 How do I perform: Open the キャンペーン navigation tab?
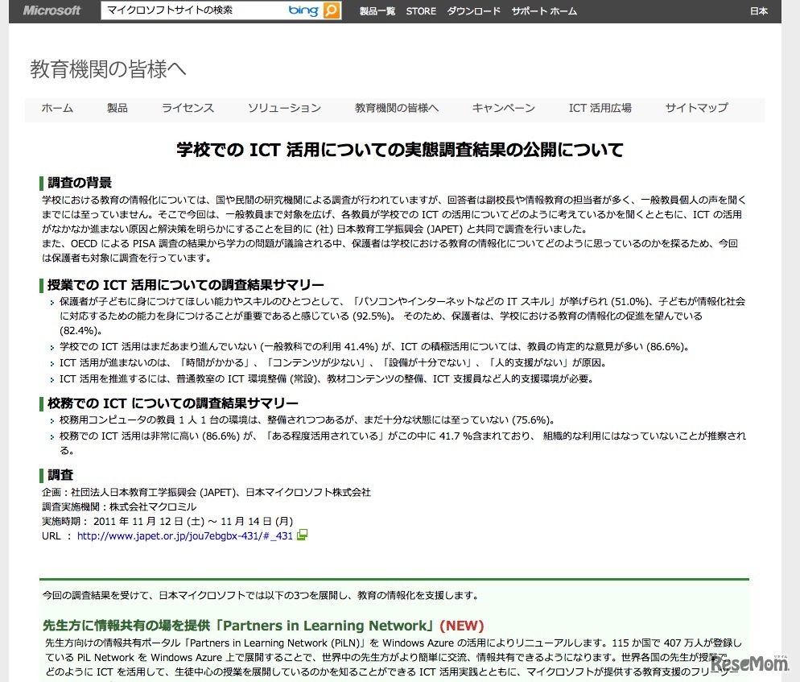(x=503, y=108)
